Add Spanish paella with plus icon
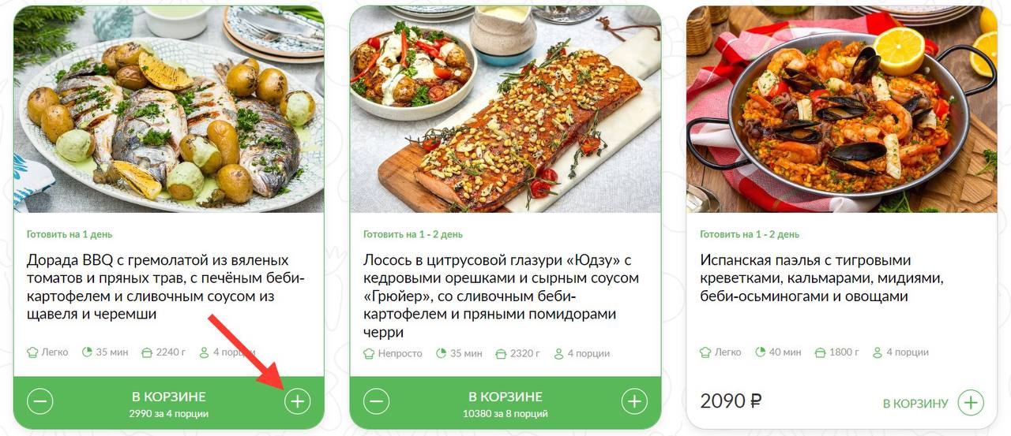Viewport: 1011px width, 436px height. coord(971,403)
